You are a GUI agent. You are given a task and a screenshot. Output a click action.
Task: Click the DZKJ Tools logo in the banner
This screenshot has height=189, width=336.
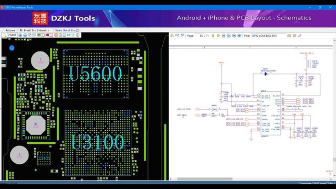click(x=64, y=18)
